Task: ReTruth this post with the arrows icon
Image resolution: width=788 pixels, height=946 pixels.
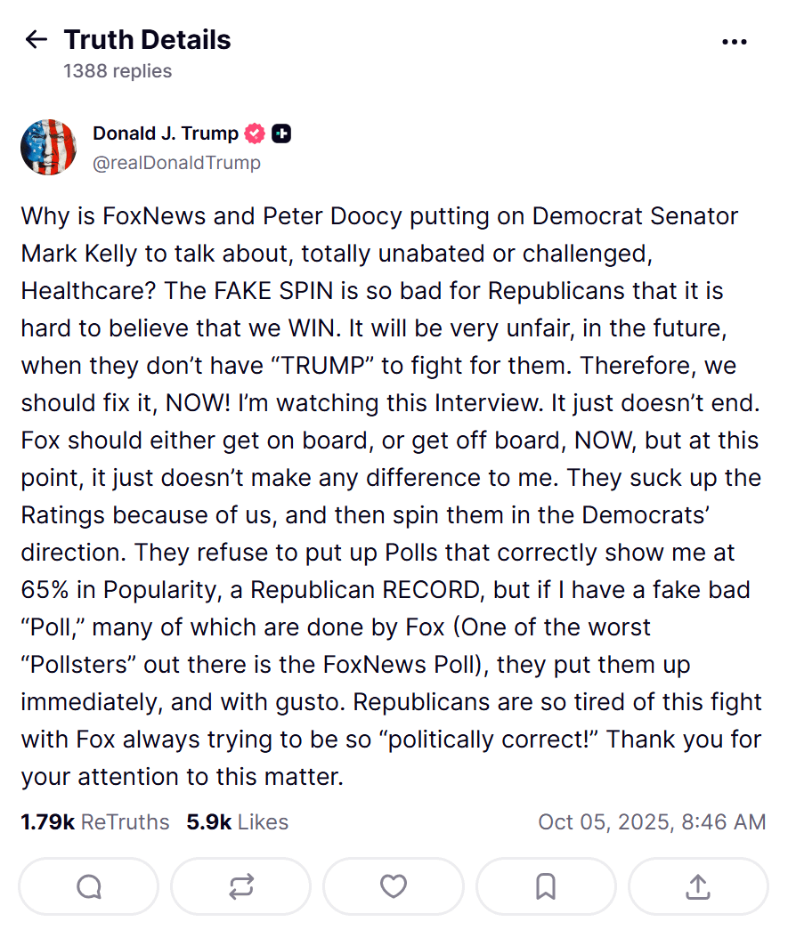Action: [241, 886]
